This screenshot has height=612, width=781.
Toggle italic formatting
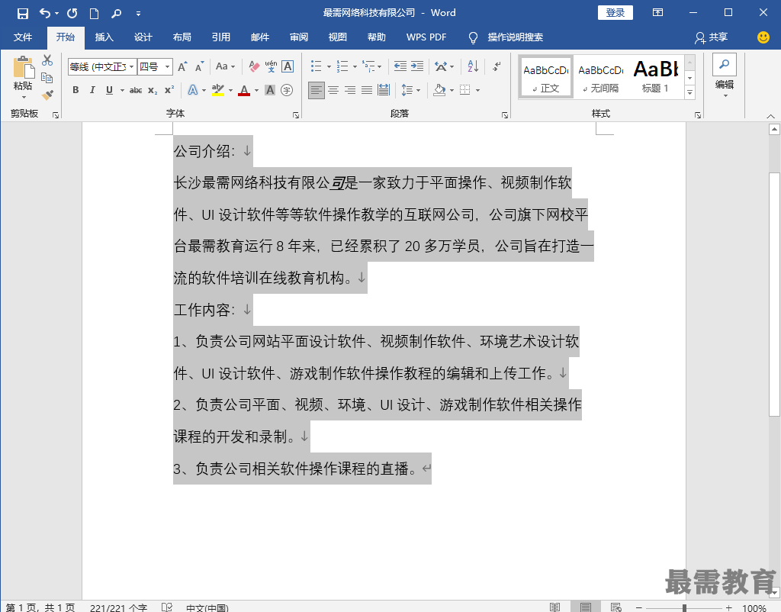point(92,90)
